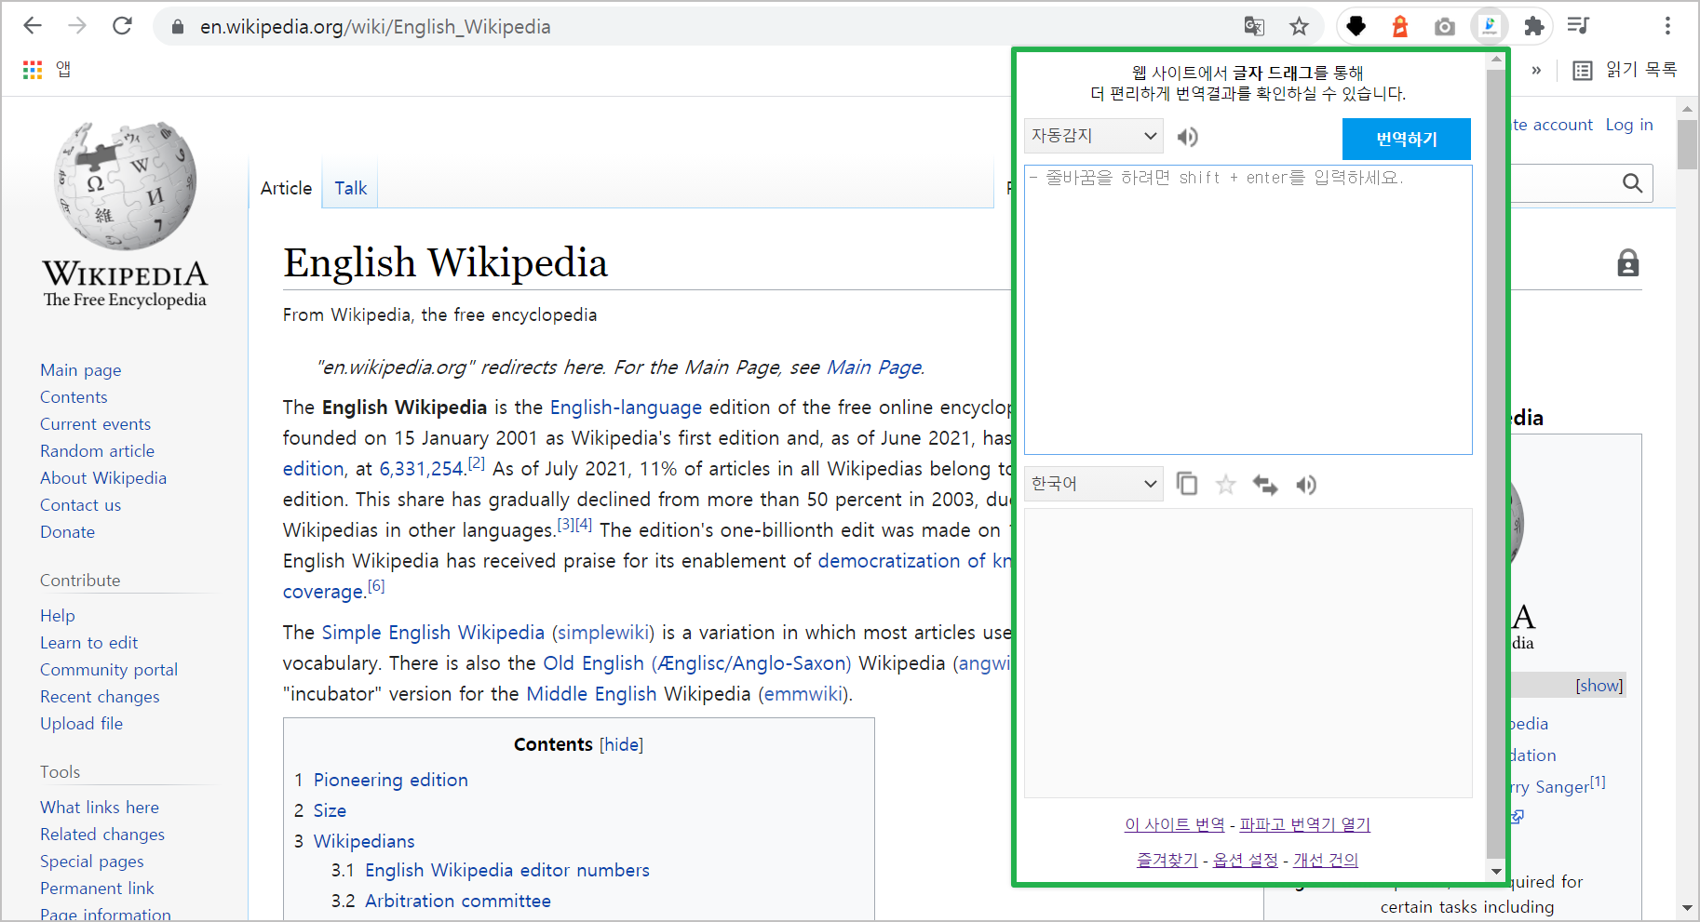
Task: Click into the source text input area
Action: click(1248, 310)
